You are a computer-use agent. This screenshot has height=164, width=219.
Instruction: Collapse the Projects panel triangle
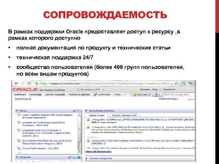click(x=17, y=157)
